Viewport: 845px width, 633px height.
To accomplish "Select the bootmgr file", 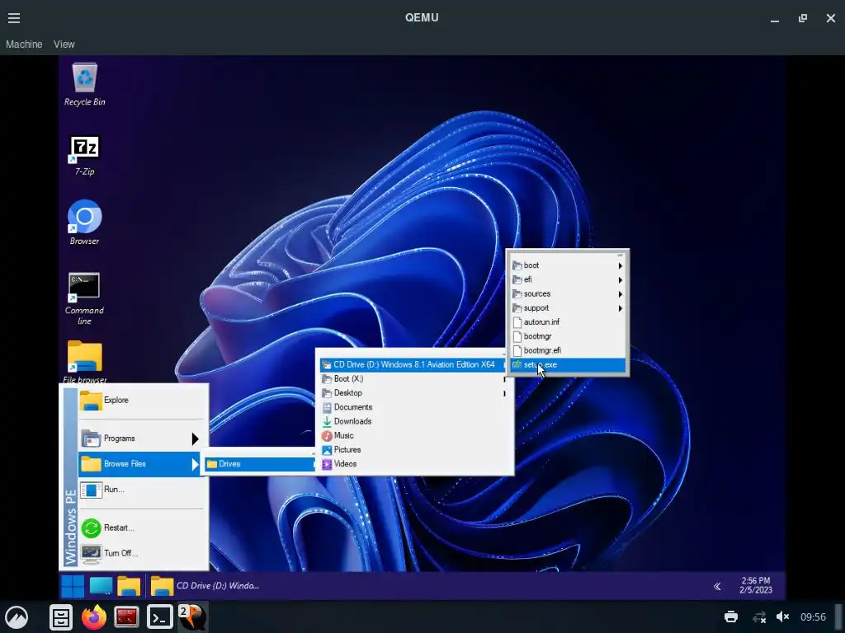I will tap(568, 336).
